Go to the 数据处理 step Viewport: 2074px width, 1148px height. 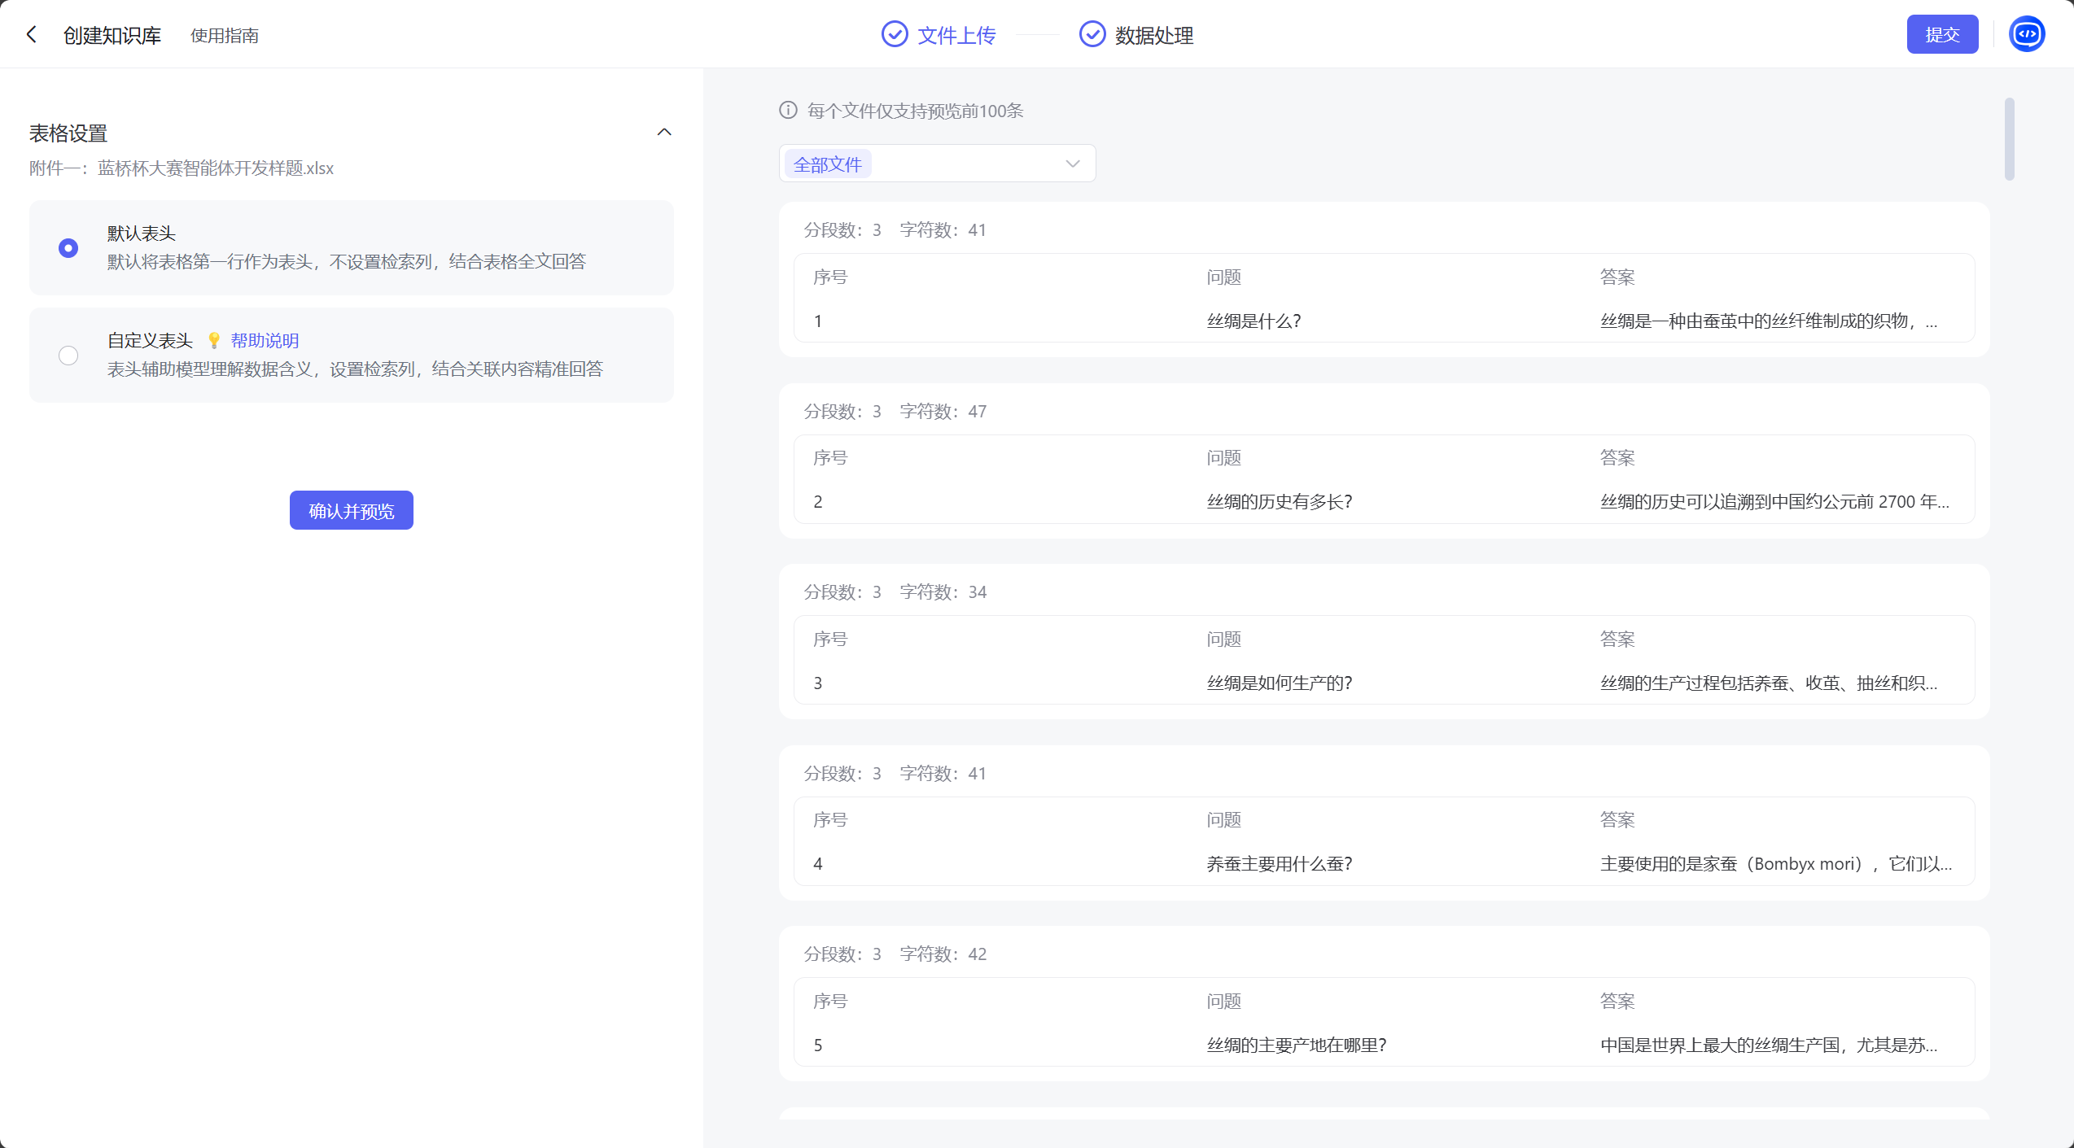coord(1153,35)
